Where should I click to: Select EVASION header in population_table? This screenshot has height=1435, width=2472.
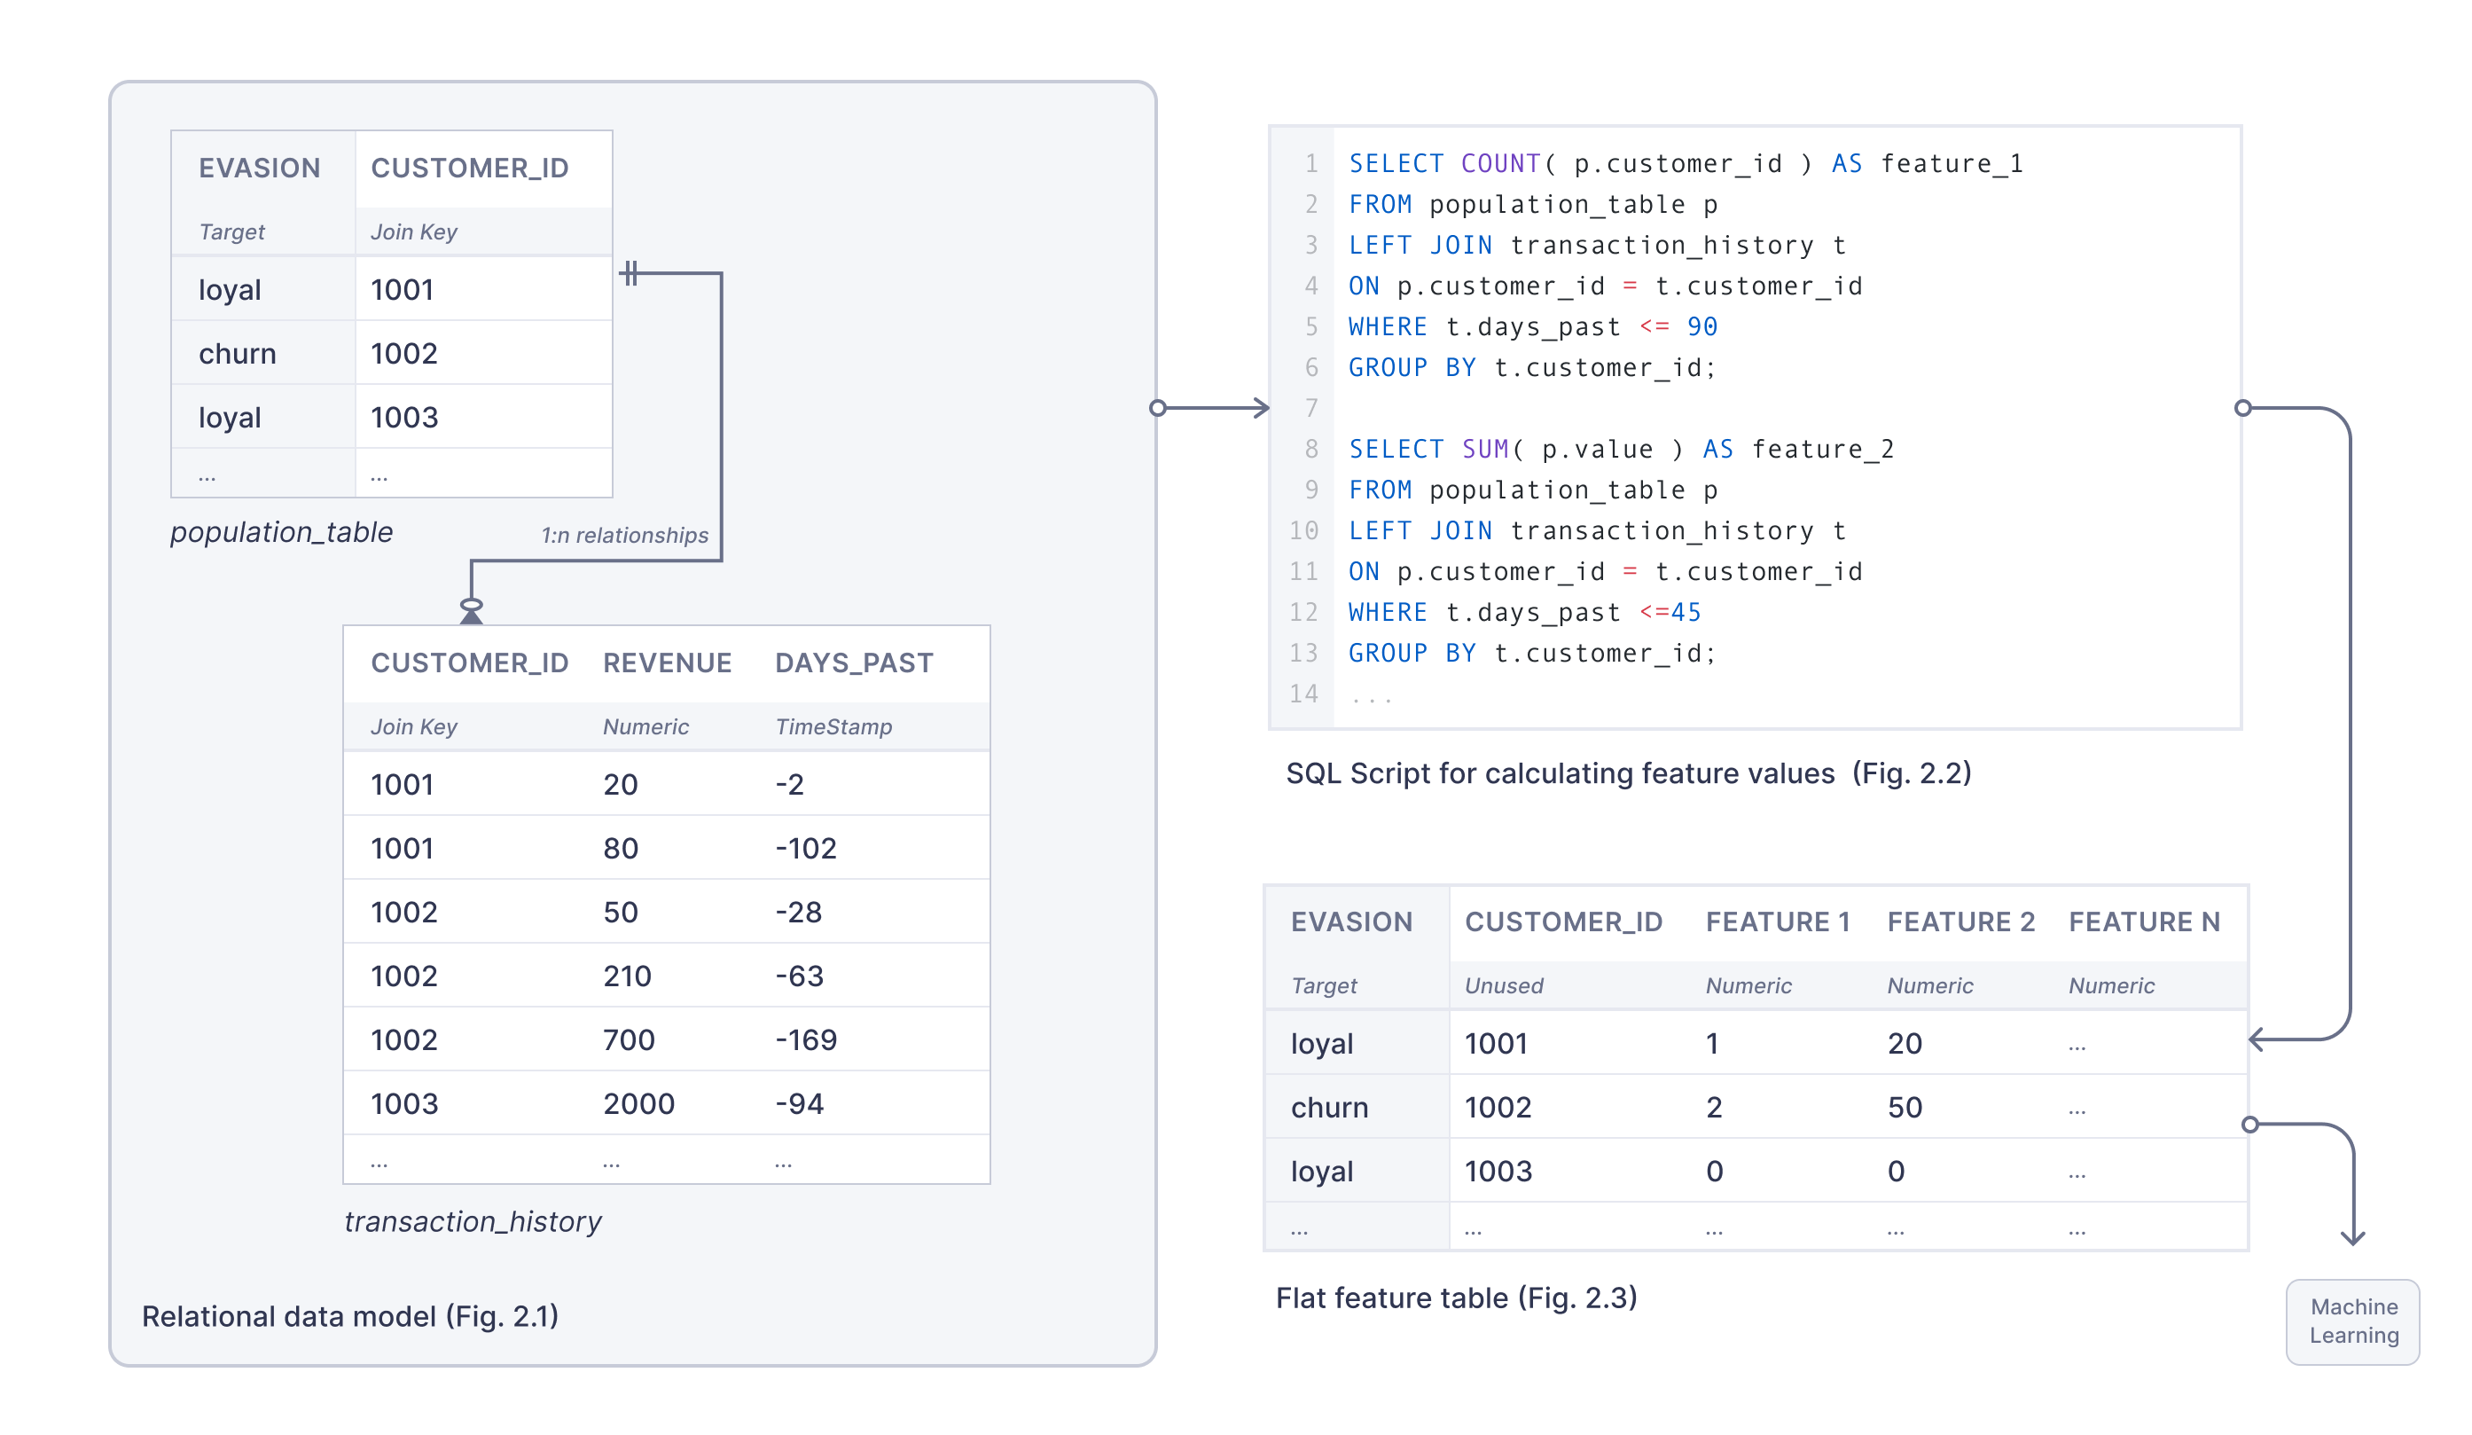pyautogui.click(x=259, y=168)
